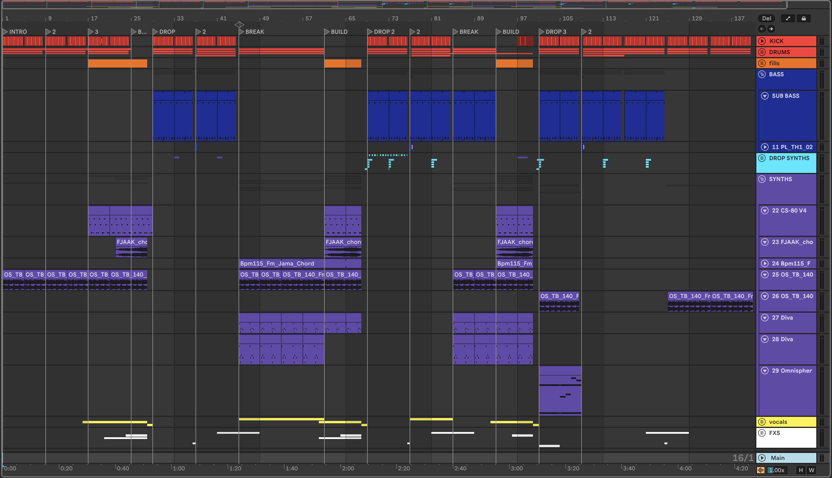The image size is (832, 478).
Task: Collapse the 29 Omnispher track arrow
Action: (765, 371)
